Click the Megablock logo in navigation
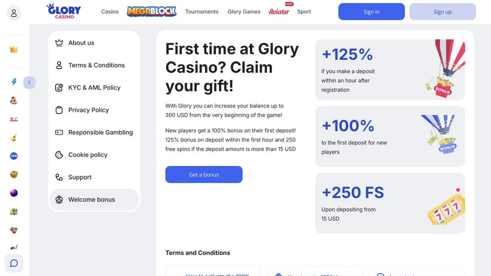 pyautogui.click(x=151, y=12)
